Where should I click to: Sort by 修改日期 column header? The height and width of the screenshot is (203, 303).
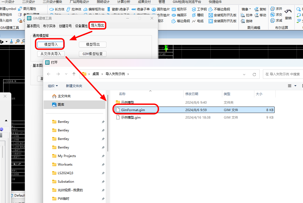pos(203,94)
